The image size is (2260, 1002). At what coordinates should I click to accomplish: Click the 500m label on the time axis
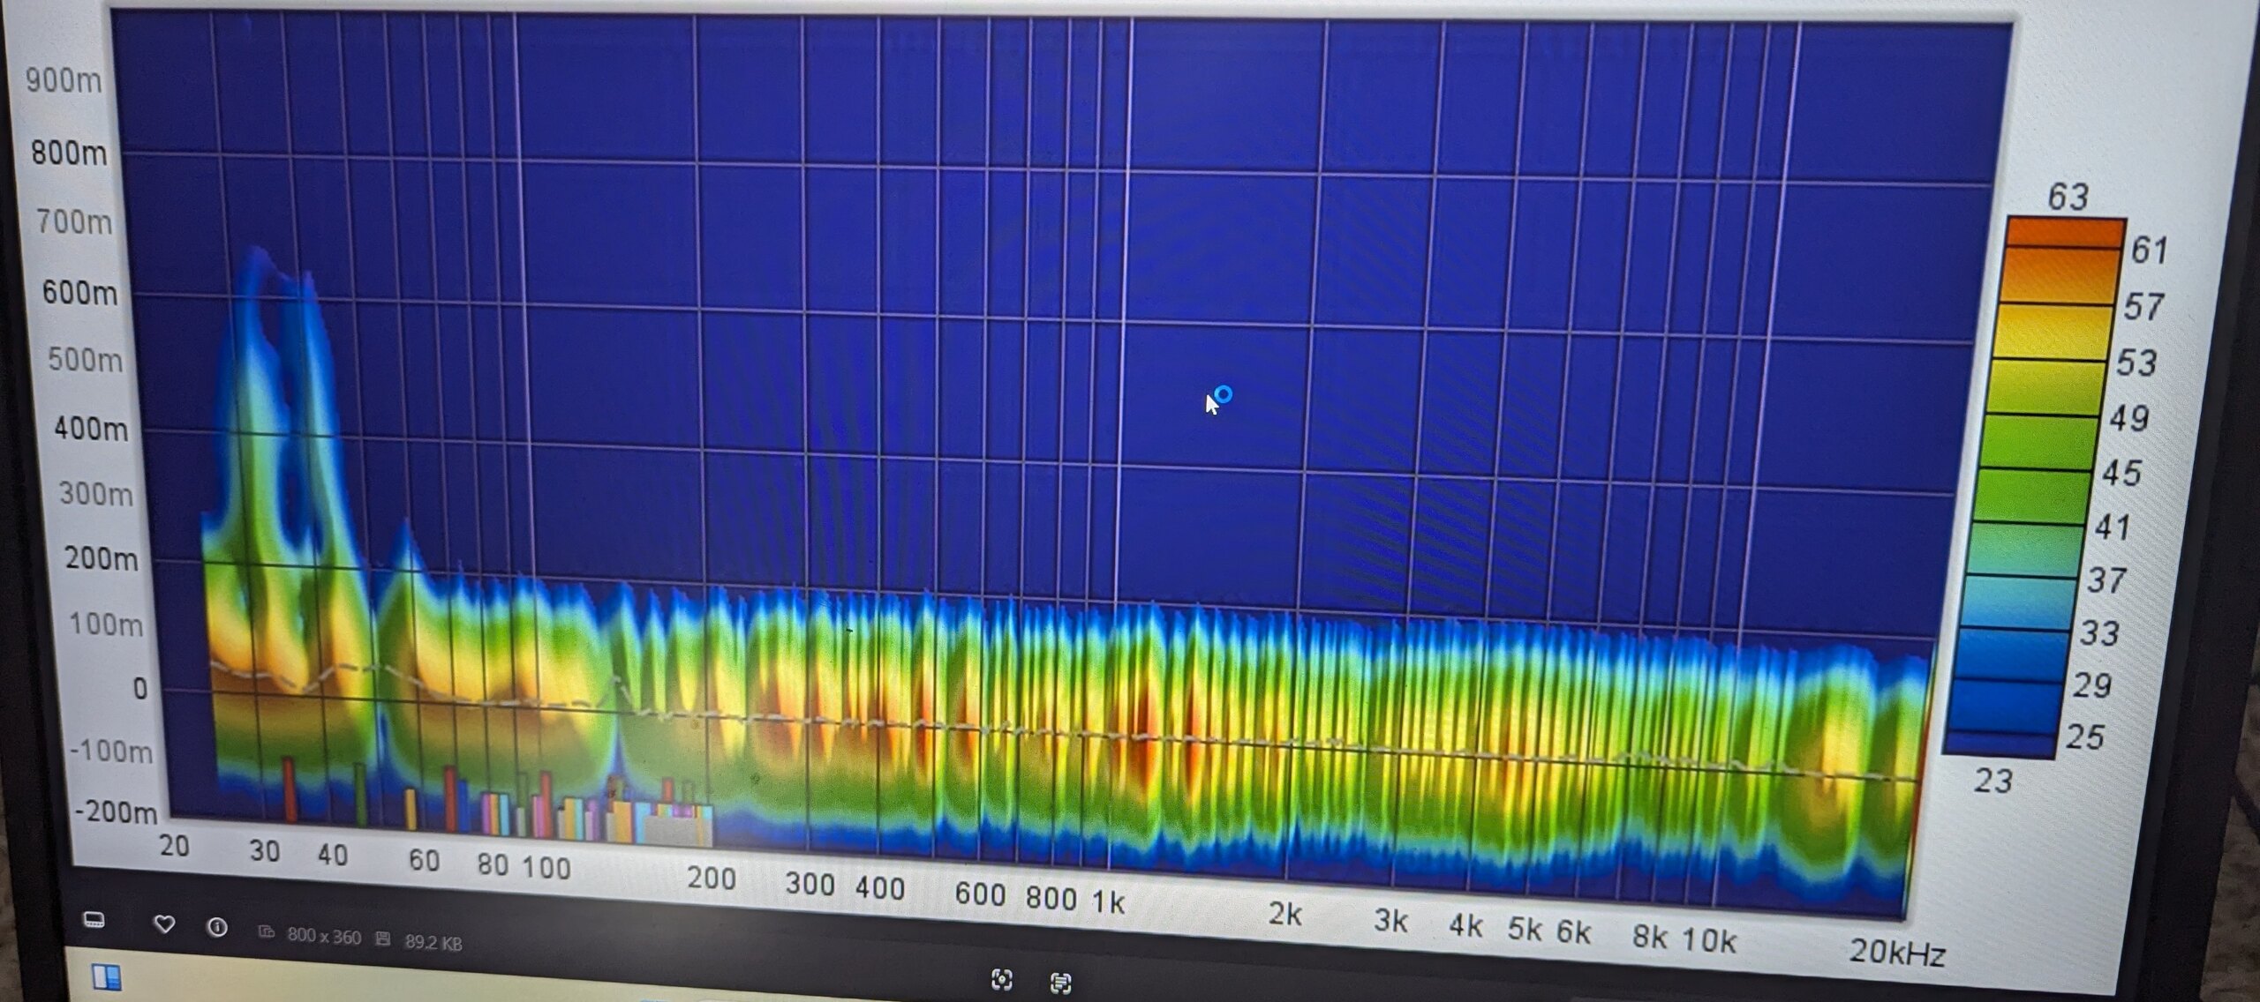click(85, 360)
